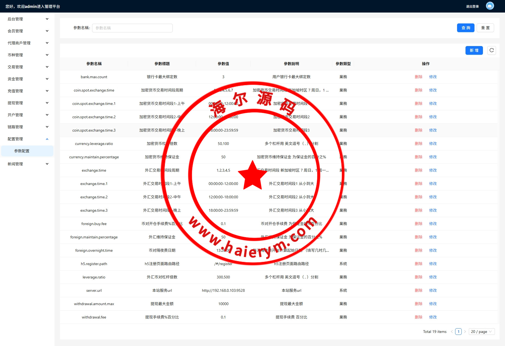The image size is (505, 346).
Task: Open the 20 / page size dropdown
Action: [481, 332]
